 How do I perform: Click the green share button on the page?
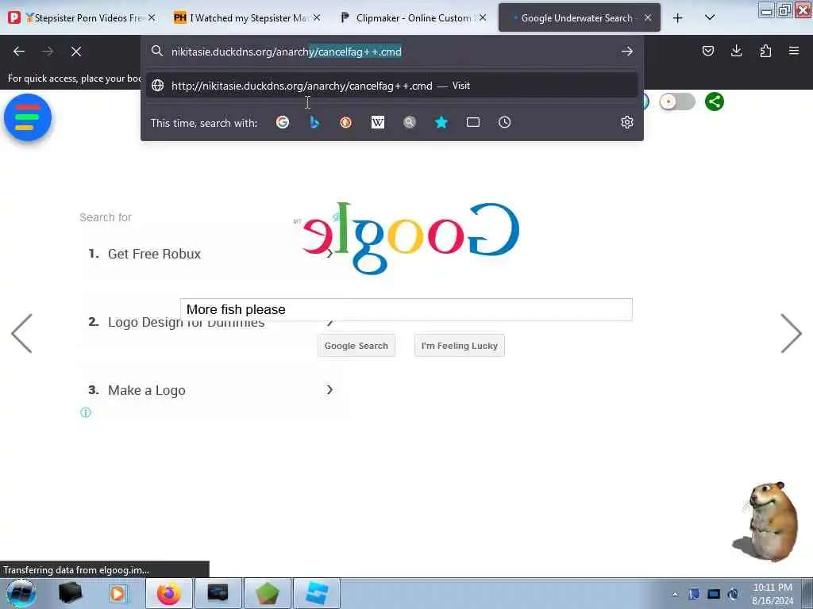[715, 101]
